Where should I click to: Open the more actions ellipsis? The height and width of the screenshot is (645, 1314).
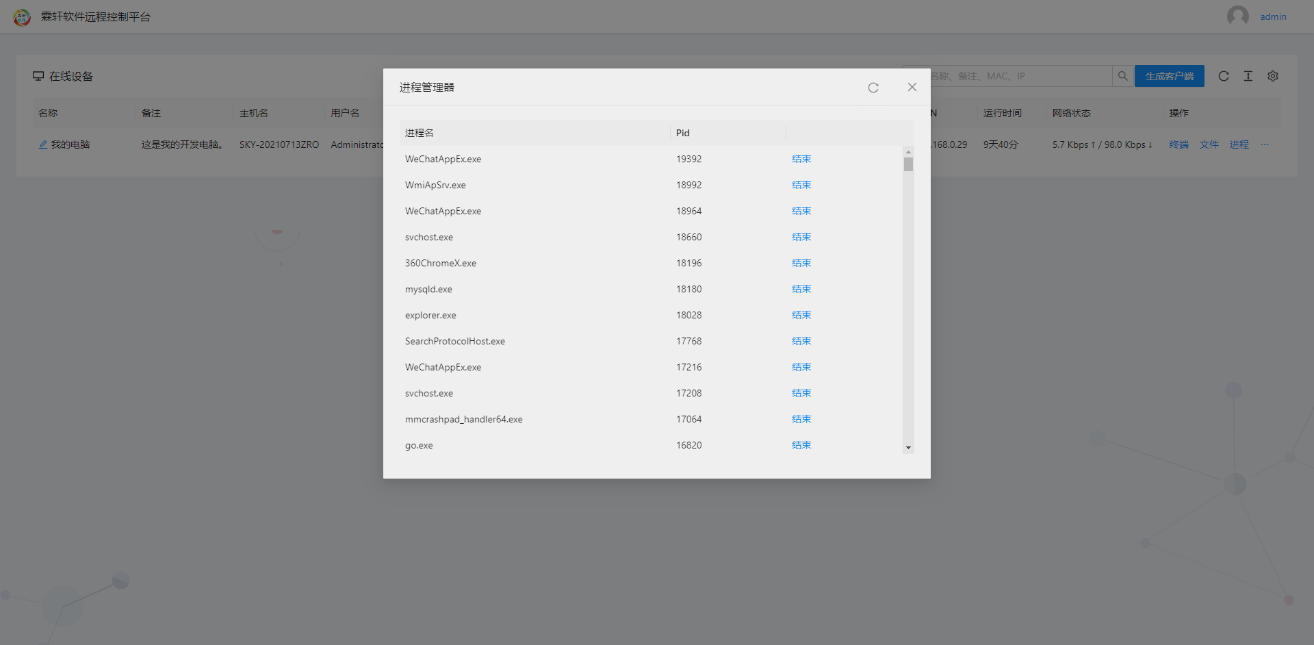(1265, 144)
